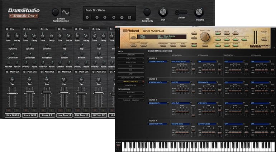
Task: Click the Dynamic mic knob on Kick channel
Action: tap(13, 45)
